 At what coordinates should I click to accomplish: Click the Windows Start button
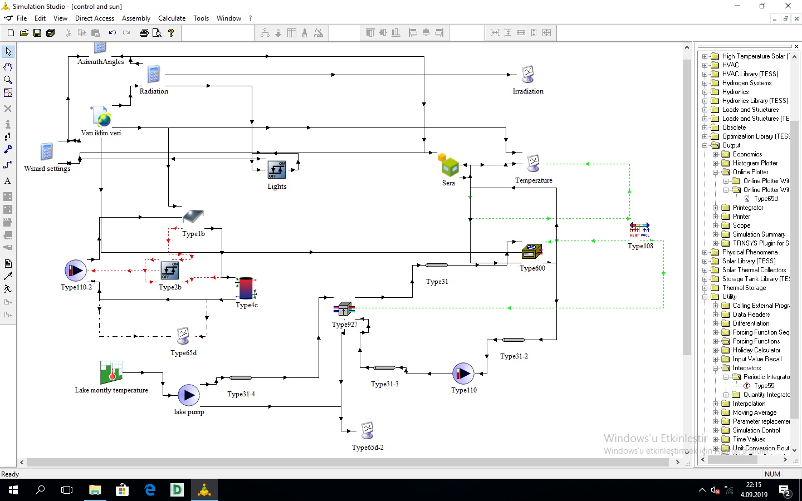(x=13, y=490)
